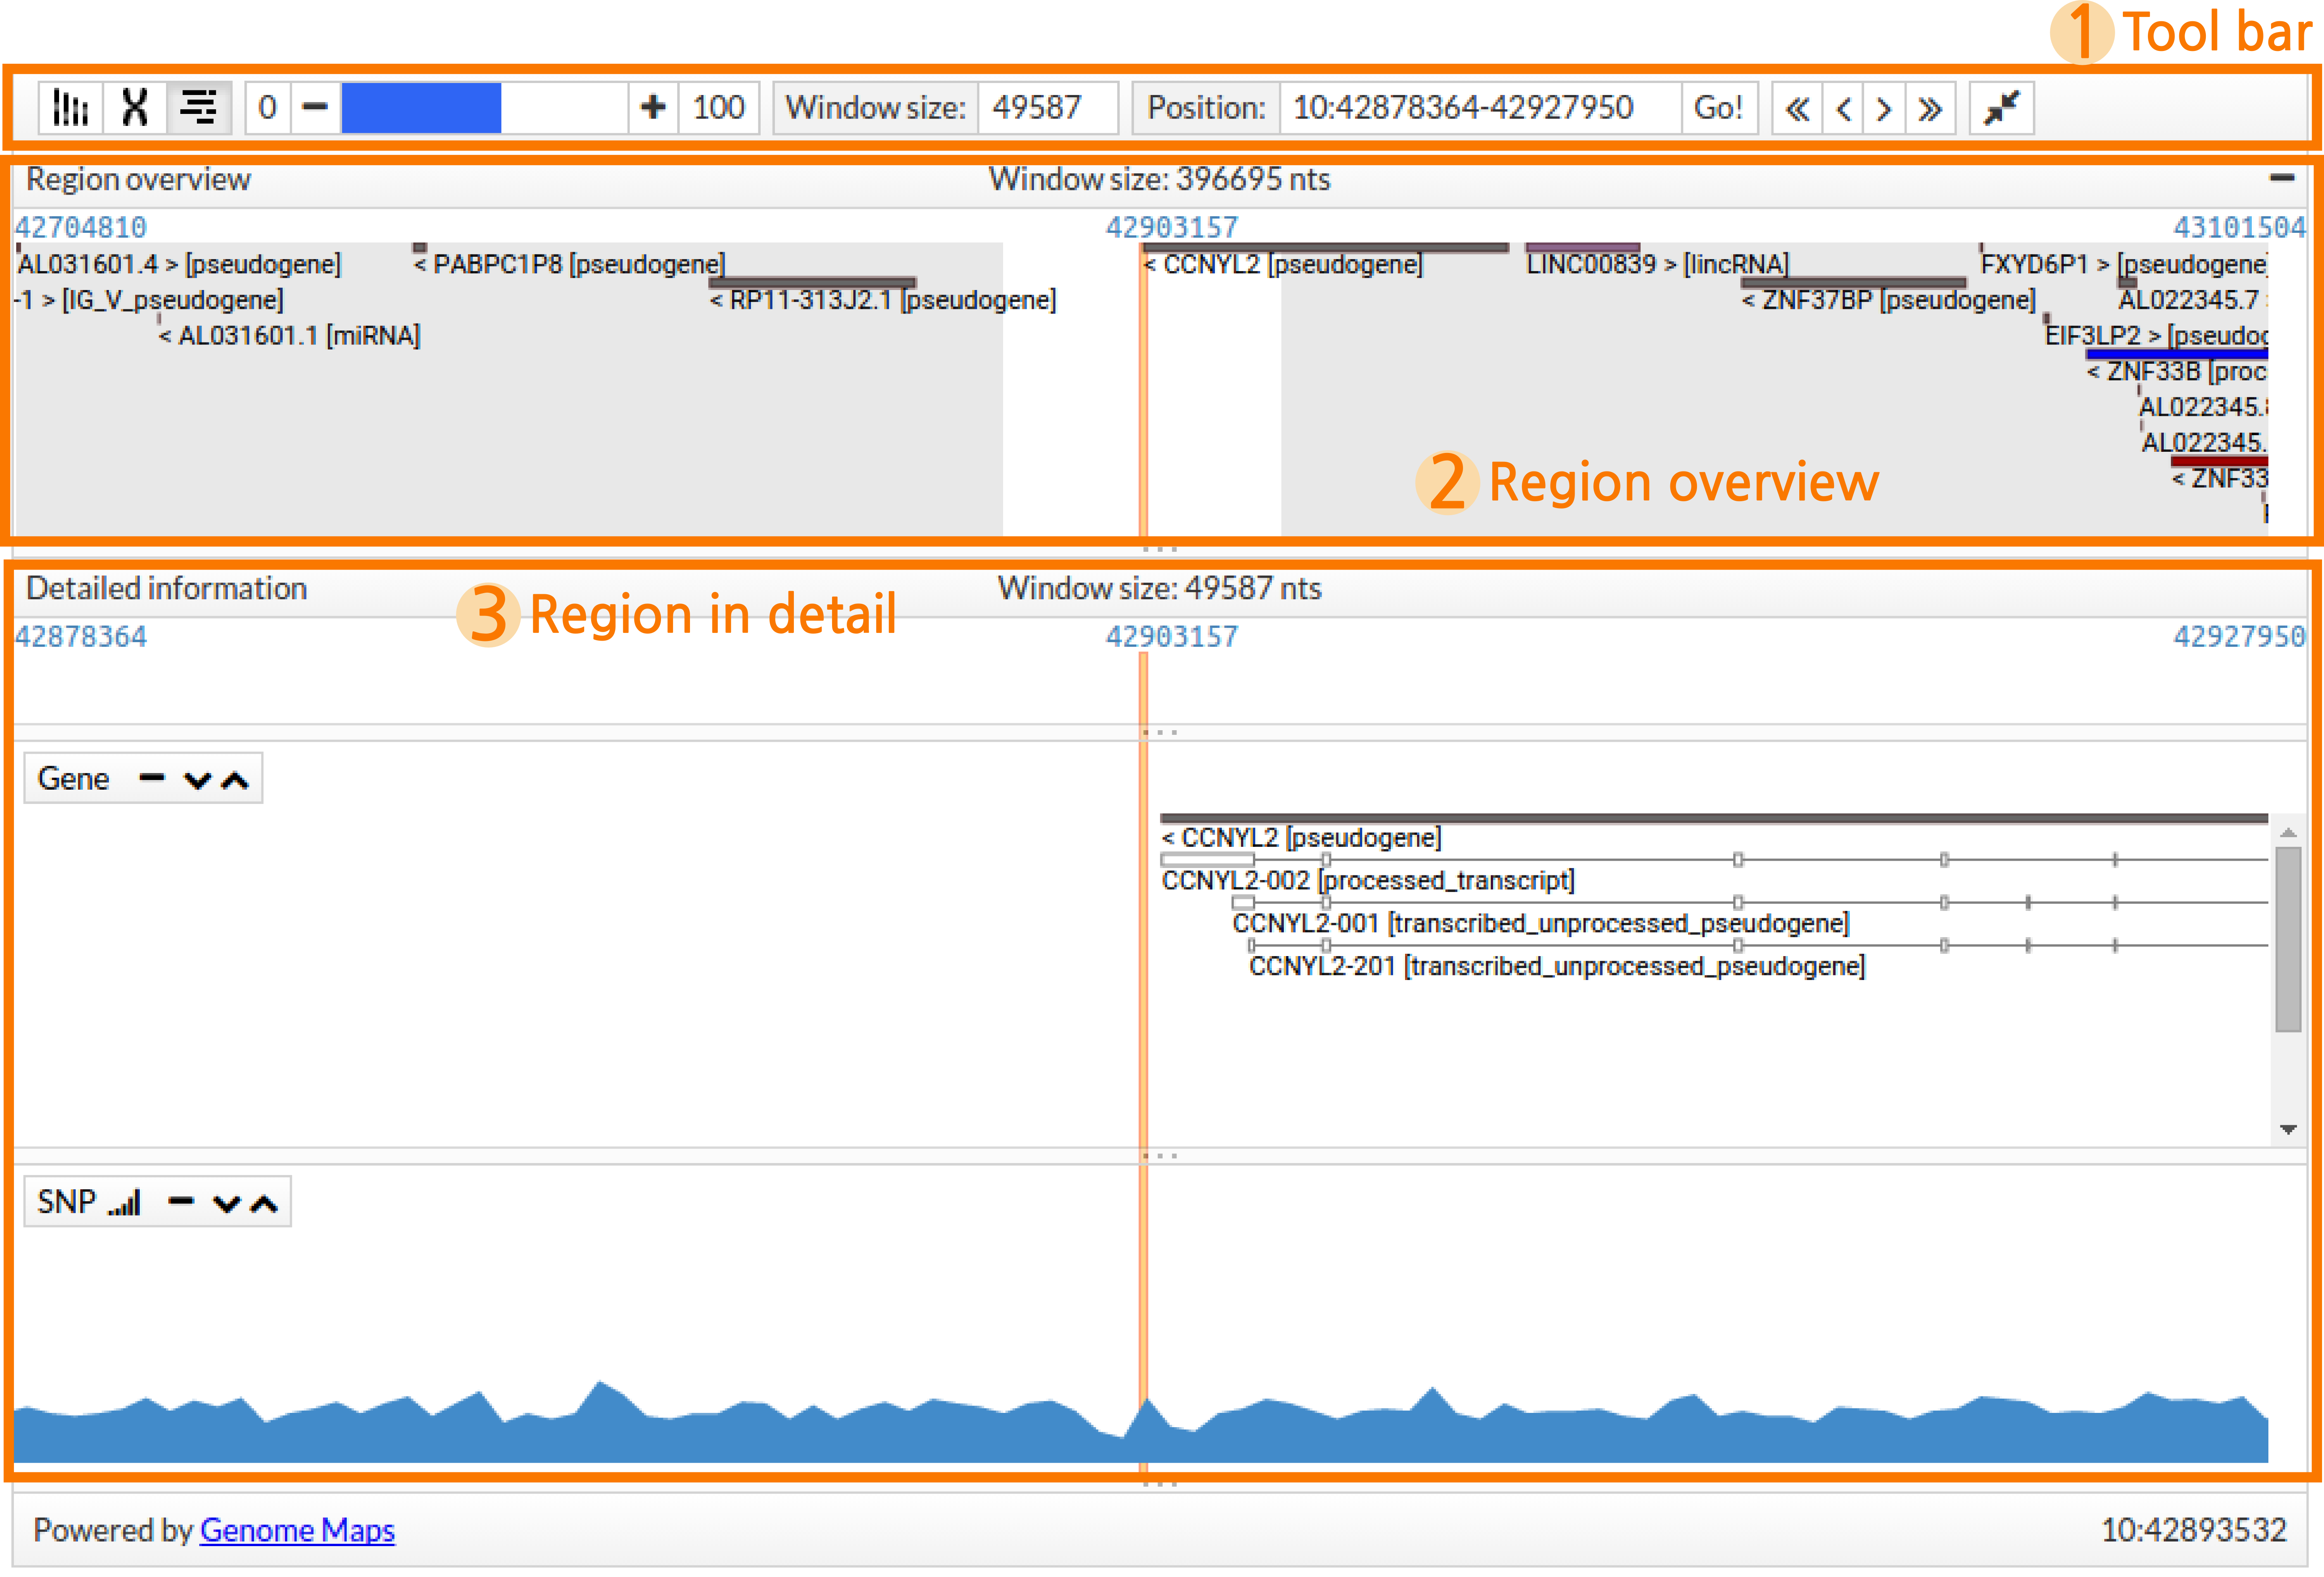Screen dimensions: 2324x1577
Task: Click status coordinate 10:42893532
Action: click(2193, 1530)
